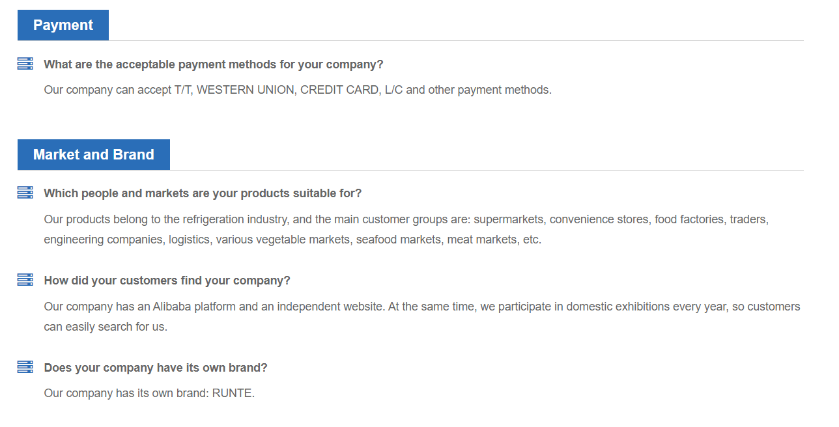Click the icon next to 'Which people and markets' question

tap(25, 193)
